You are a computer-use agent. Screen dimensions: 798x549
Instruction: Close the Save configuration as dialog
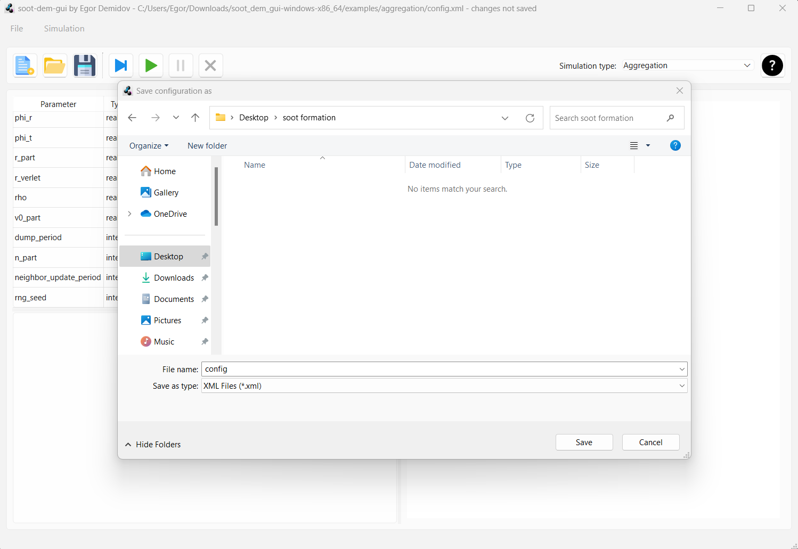pyautogui.click(x=680, y=91)
